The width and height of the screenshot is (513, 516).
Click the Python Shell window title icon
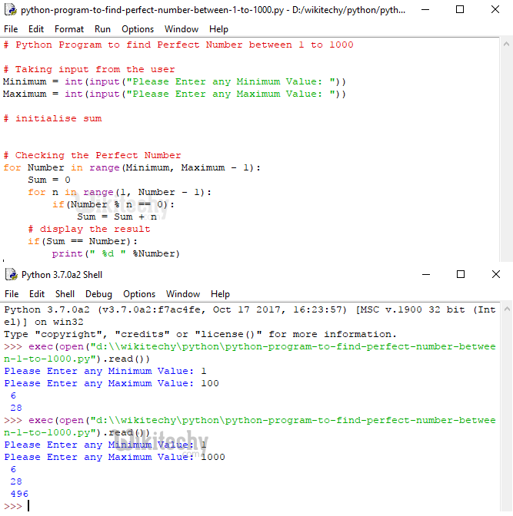[x=11, y=275]
